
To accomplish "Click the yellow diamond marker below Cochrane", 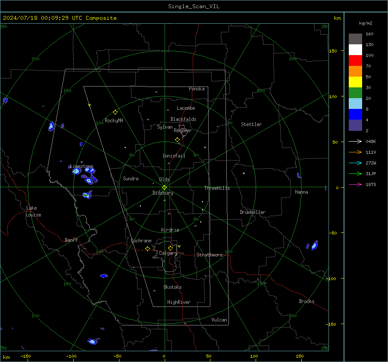I will point(147,249).
